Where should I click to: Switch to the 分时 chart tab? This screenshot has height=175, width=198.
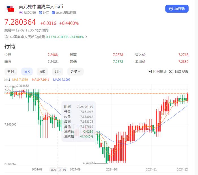11,72
